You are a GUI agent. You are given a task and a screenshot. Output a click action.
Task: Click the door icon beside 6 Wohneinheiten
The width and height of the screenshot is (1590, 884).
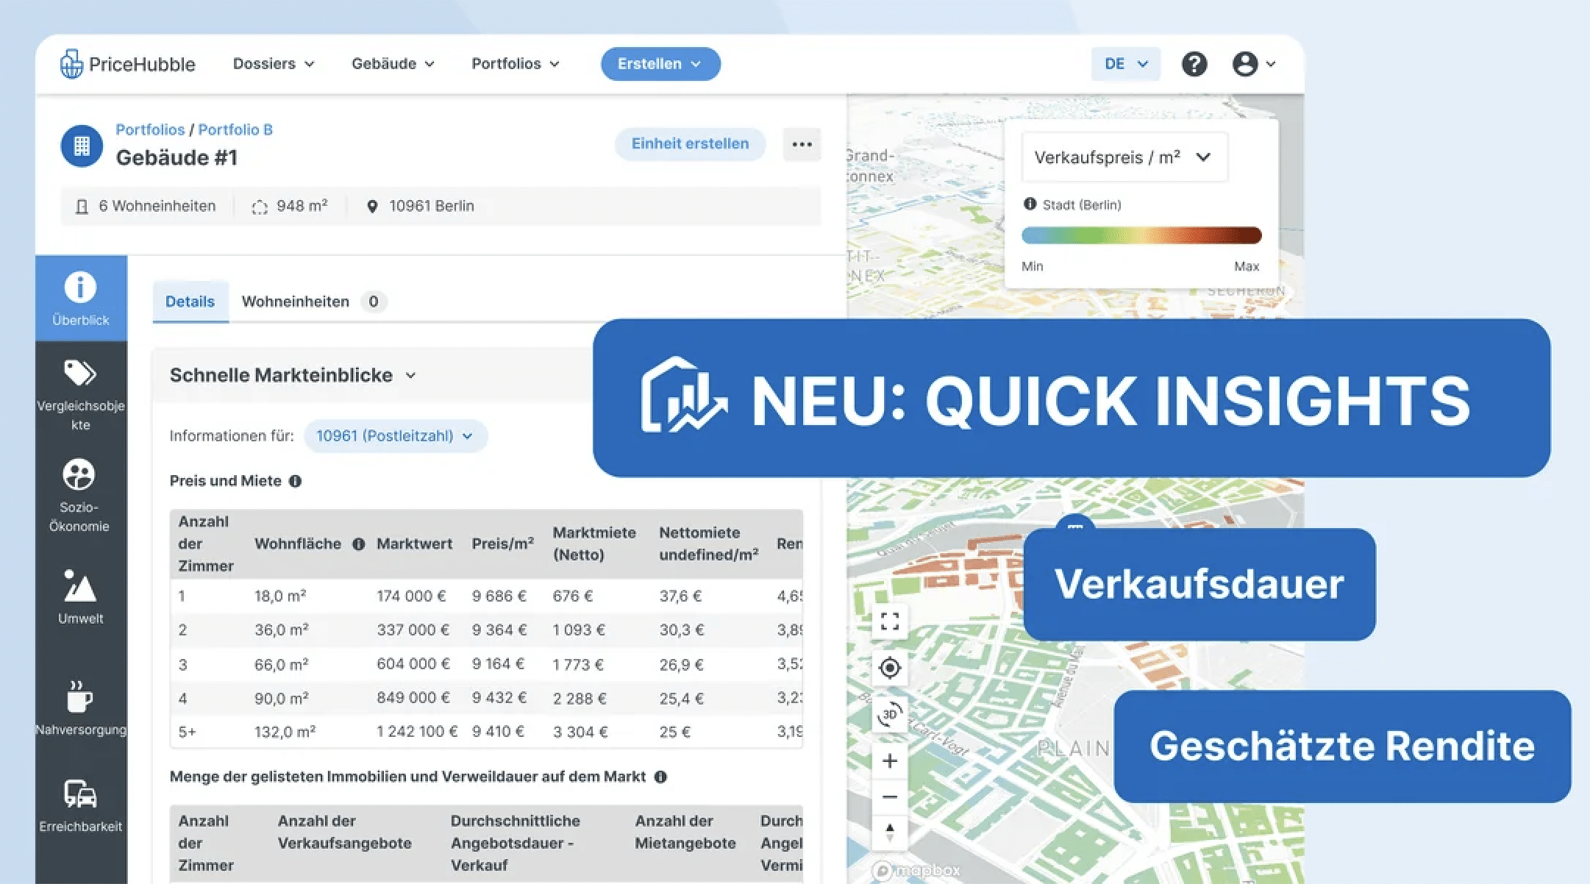coord(82,207)
